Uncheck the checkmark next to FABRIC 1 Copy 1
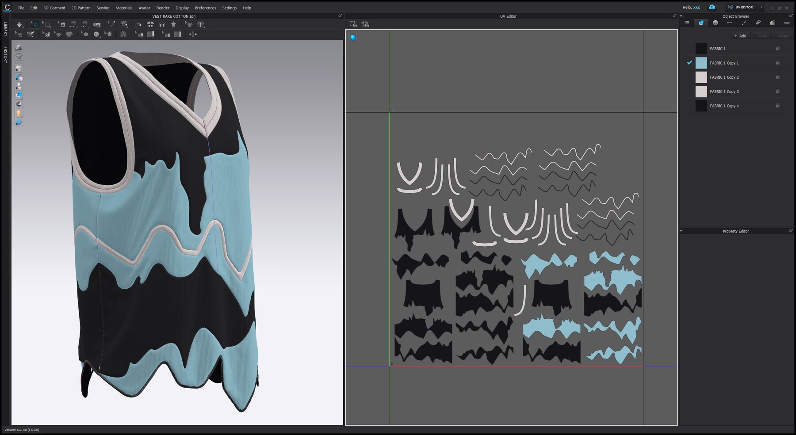This screenshot has width=796, height=435. pyautogui.click(x=689, y=63)
